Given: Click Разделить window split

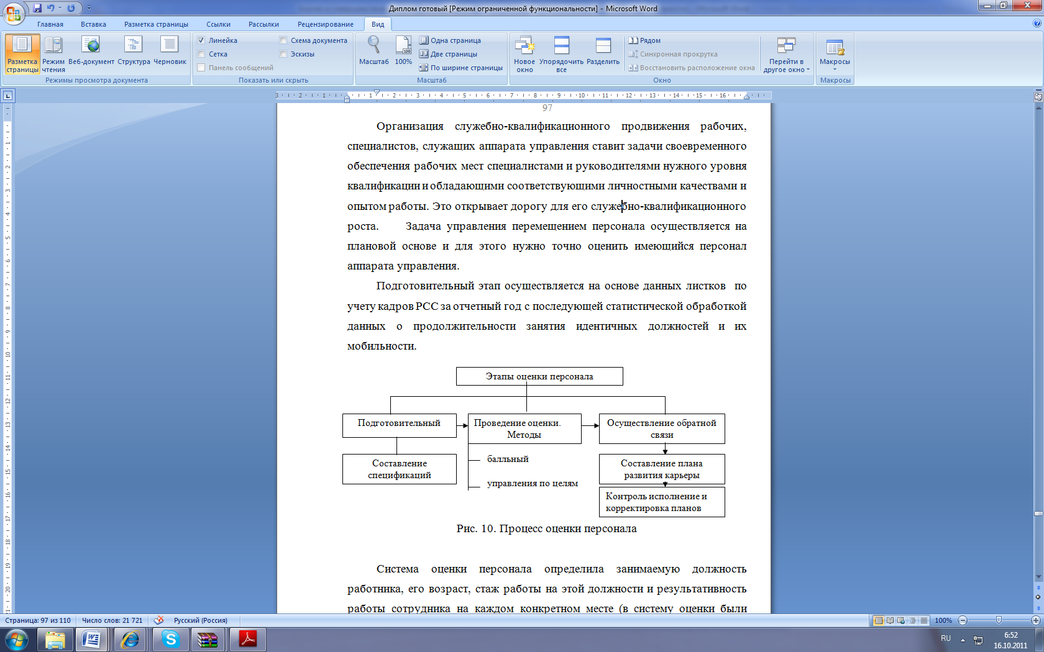Looking at the screenshot, I should (603, 51).
